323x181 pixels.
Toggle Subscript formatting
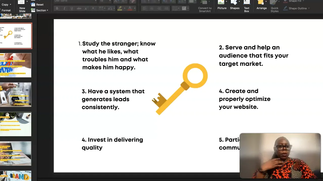point(93,8)
